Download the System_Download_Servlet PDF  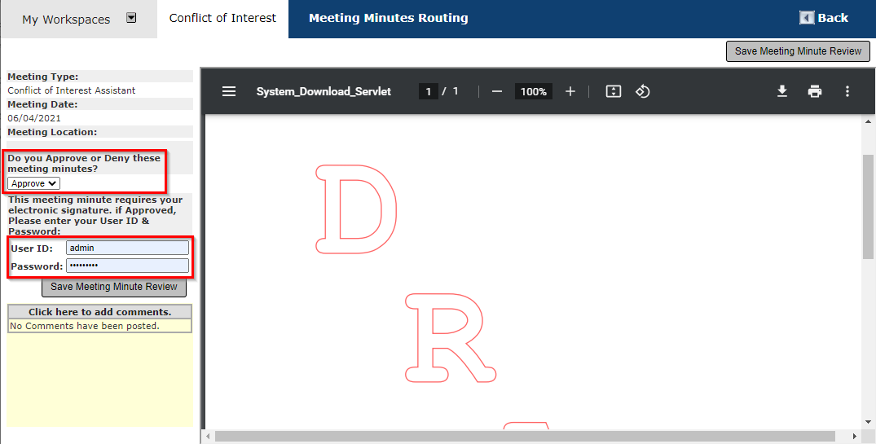[782, 91]
